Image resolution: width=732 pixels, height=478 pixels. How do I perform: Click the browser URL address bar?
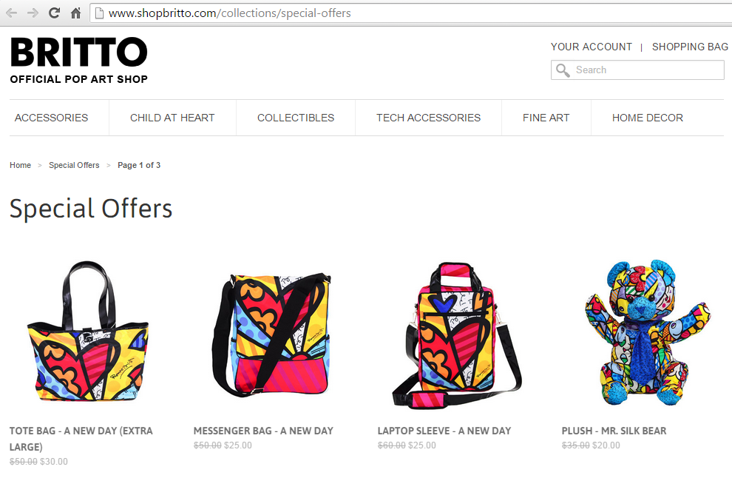pyautogui.click(x=411, y=13)
